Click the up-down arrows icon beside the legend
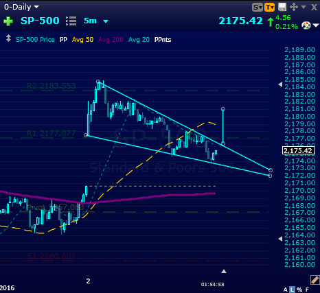Image resolution: width=320 pixels, height=293 pixels. [8, 38]
